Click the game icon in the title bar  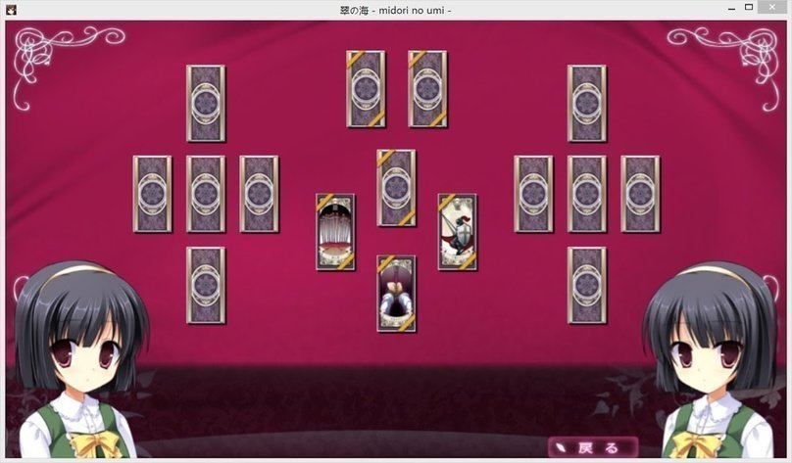(x=11, y=10)
